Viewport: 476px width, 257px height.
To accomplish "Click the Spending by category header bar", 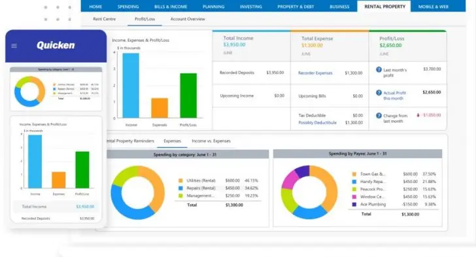I will (x=187, y=154).
